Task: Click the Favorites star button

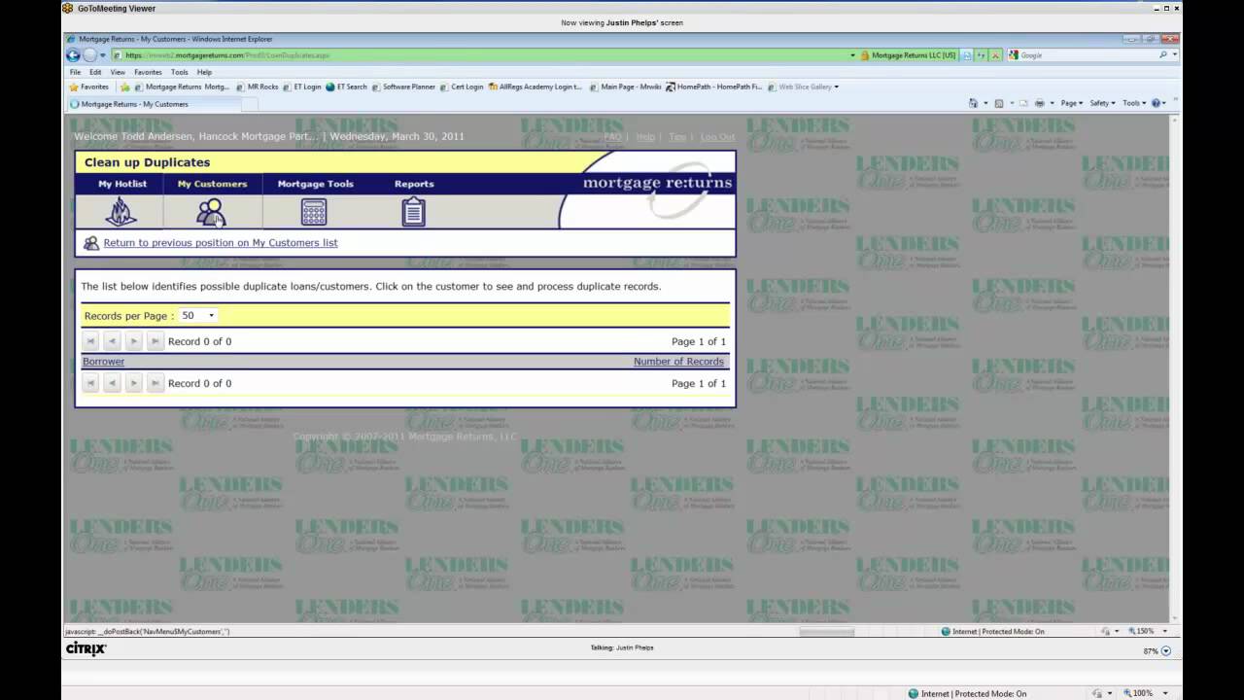Action: [x=88, y=87]
